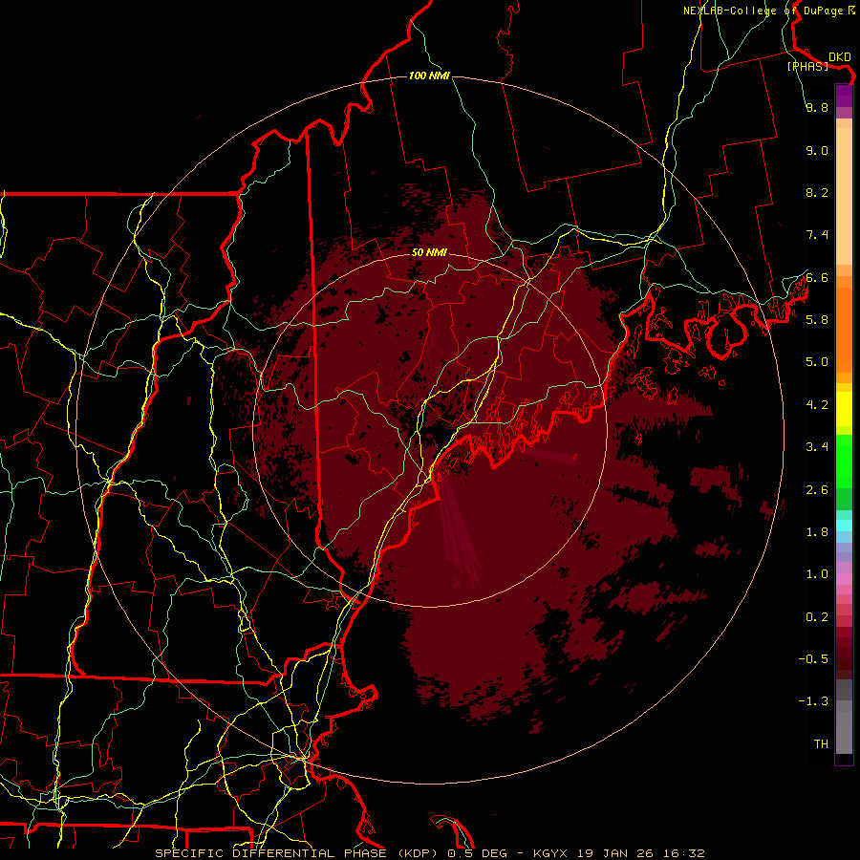Select the dark green color bar segment
860x860 pixels.
[844, 499]
